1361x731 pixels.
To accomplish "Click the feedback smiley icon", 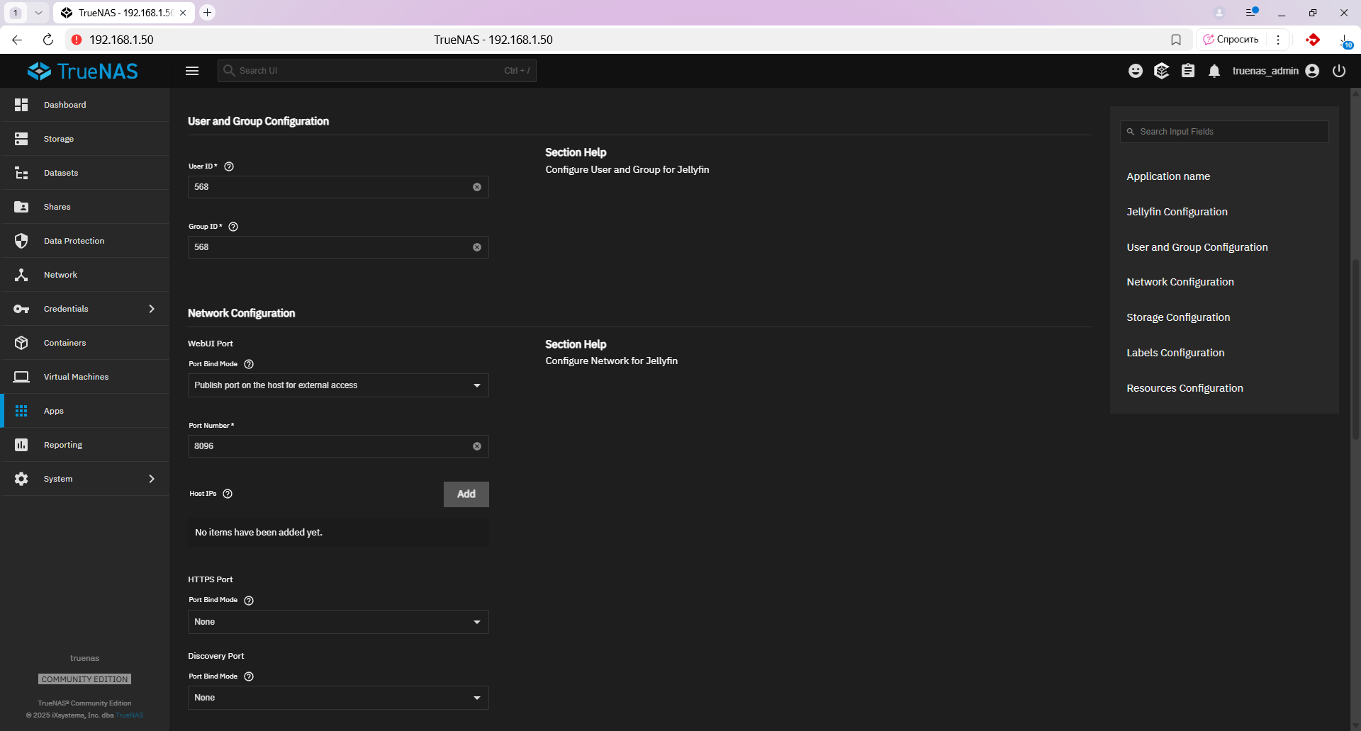I will click(1136, 71).
